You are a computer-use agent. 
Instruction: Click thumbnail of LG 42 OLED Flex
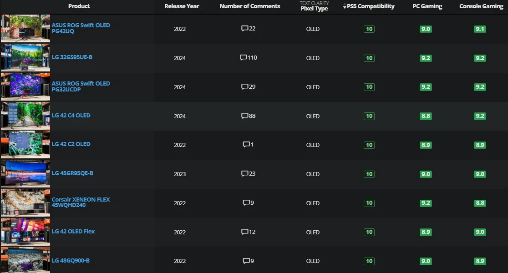(x=25, y=232)
